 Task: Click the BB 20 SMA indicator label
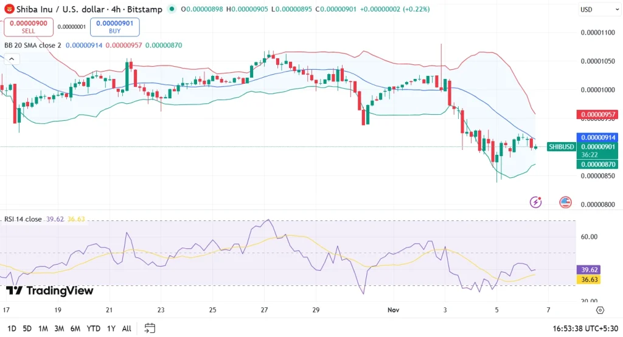(x=33, y=45)
